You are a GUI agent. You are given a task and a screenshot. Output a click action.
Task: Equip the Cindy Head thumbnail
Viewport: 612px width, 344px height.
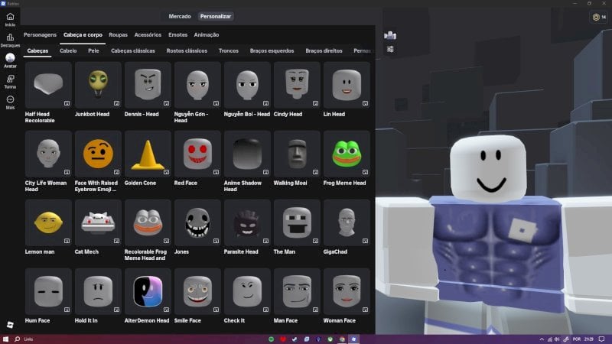click(297, 85)
